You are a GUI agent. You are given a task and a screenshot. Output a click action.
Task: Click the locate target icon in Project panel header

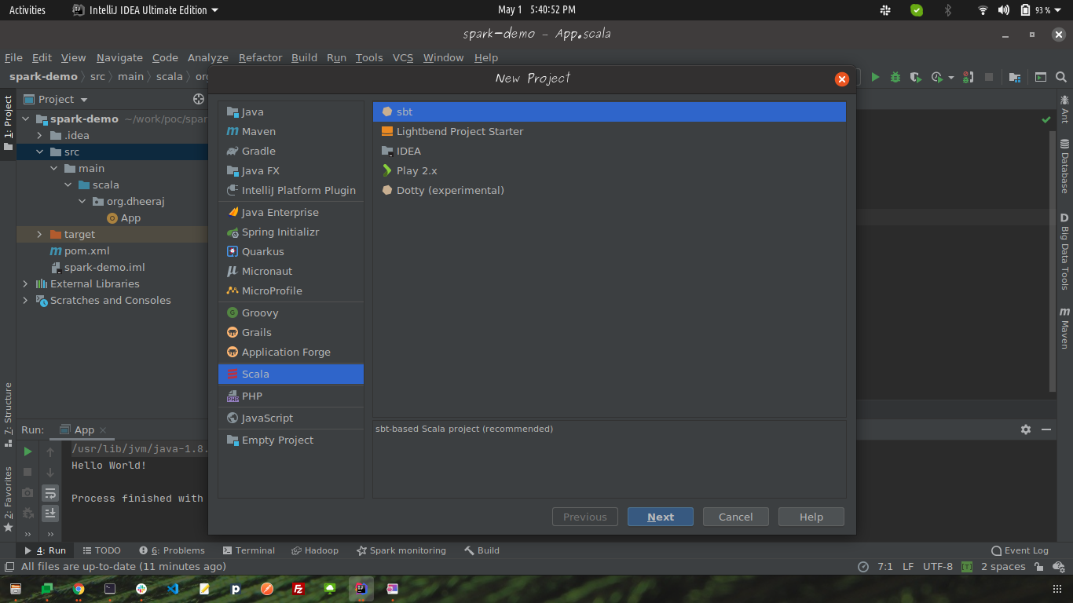(199, 99)
